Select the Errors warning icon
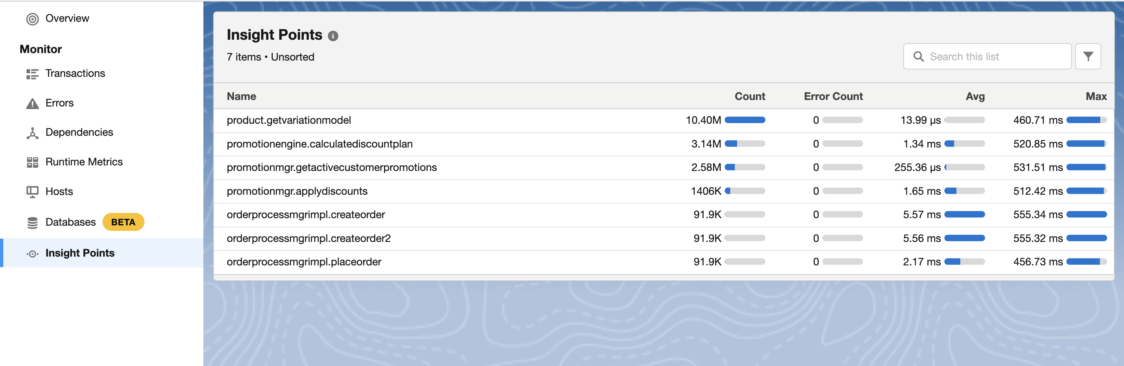Viewport: 1124px width, 366px height. (x=32, y=103)
